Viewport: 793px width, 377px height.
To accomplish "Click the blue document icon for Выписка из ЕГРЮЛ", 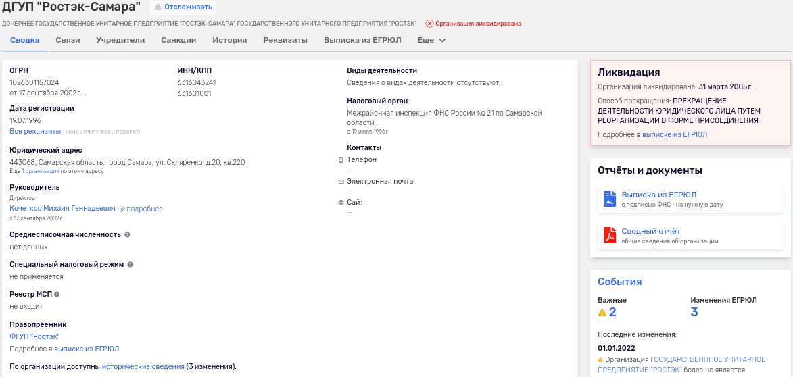I will pos(609,199).
